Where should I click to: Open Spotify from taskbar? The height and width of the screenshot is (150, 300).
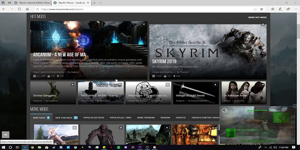click(118, 147)
